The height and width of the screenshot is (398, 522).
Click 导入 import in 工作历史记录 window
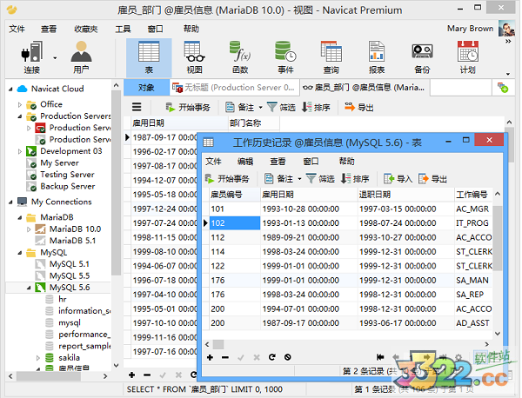click(398, 179)
